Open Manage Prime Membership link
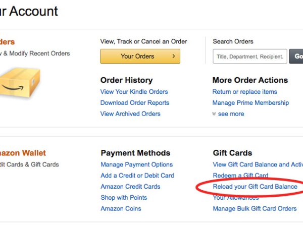Screen dimensions: 303x227 [x=250, y=103]
